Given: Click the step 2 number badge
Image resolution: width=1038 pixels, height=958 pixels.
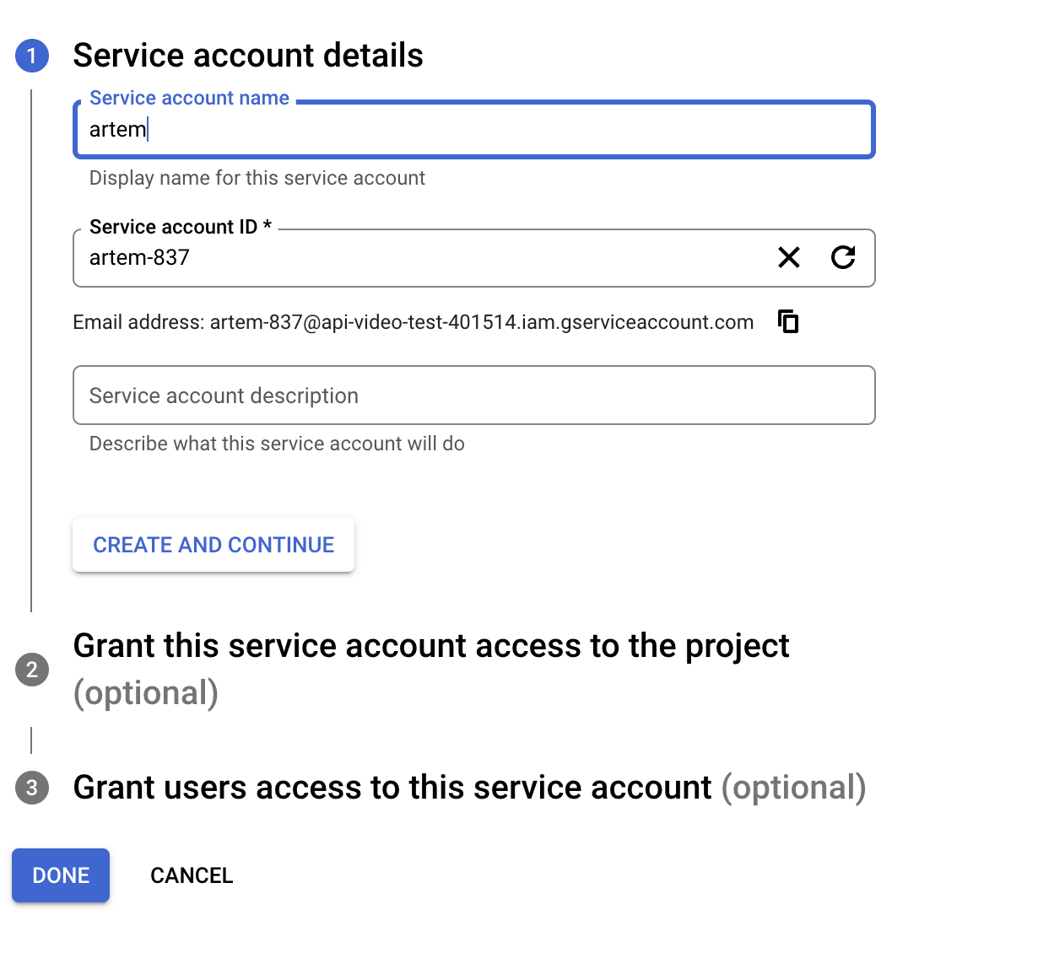Looking at the screenshot, I should (x=32, y=670).
